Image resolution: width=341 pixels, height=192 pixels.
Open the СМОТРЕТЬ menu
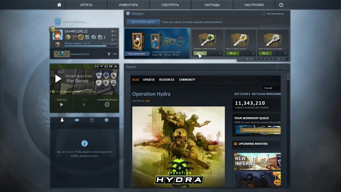(170, 5)
